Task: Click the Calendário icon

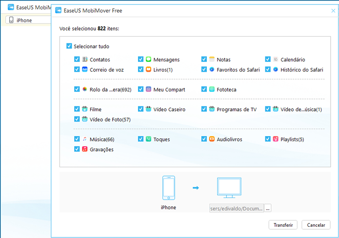Action: 276,59
